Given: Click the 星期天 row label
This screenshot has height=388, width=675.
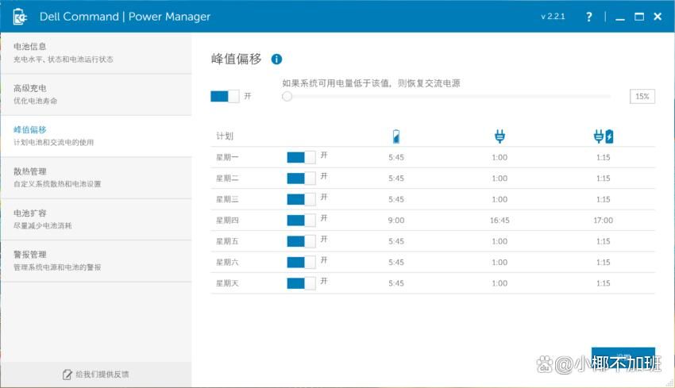Looking at the screenshot, I should click(x=227, y=283).
